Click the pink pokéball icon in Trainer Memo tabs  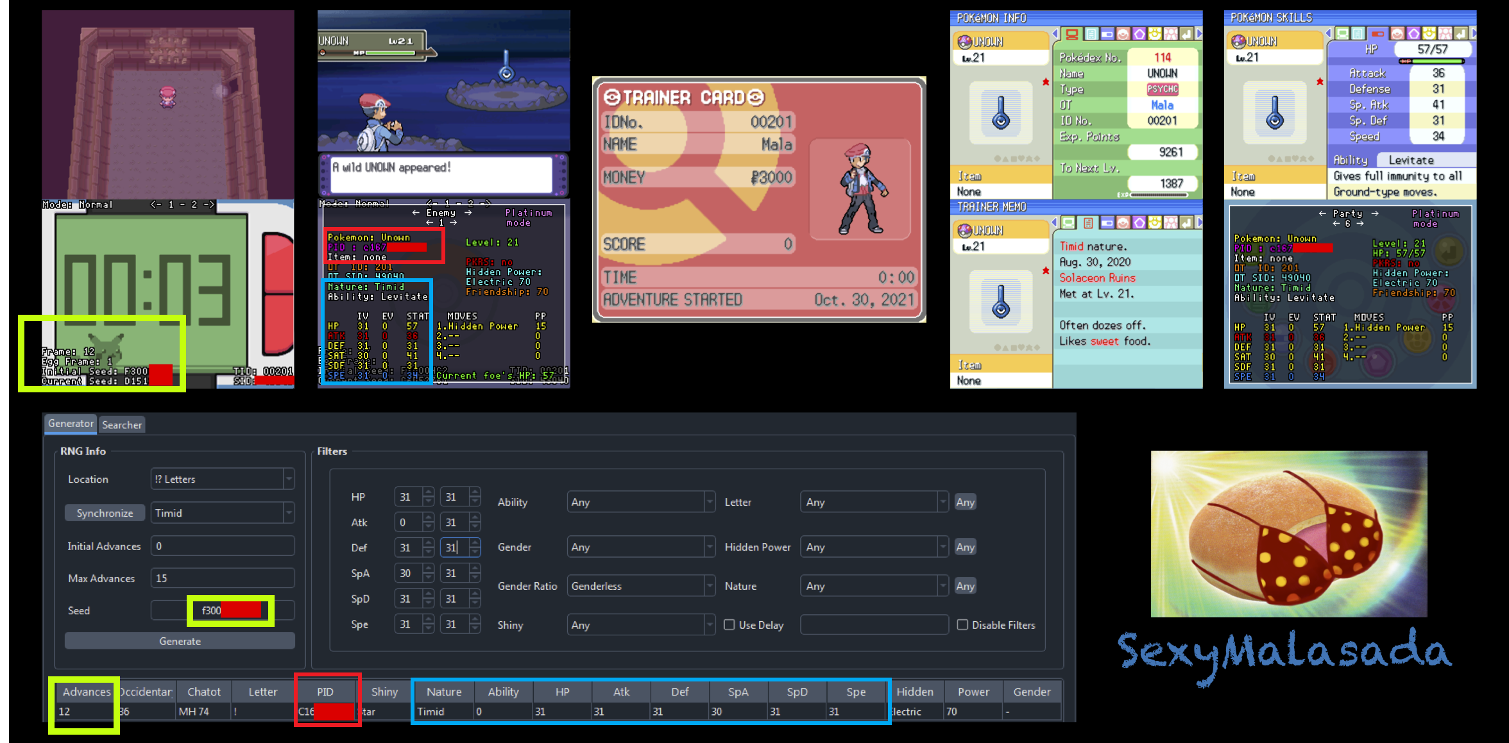point(1123,222)
